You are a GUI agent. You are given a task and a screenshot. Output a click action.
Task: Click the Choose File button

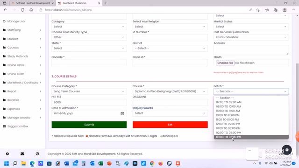tap(225, 63)
